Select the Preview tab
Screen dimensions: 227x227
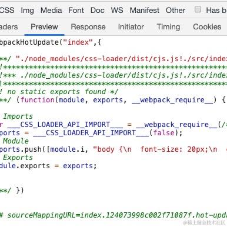tap(44, 27)
